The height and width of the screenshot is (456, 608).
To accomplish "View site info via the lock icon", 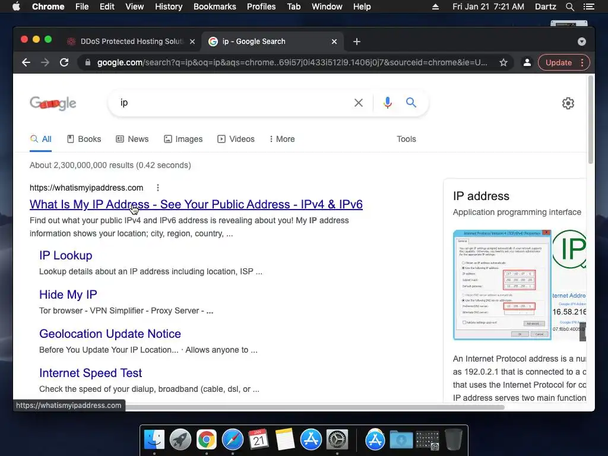I will [88, 62].
